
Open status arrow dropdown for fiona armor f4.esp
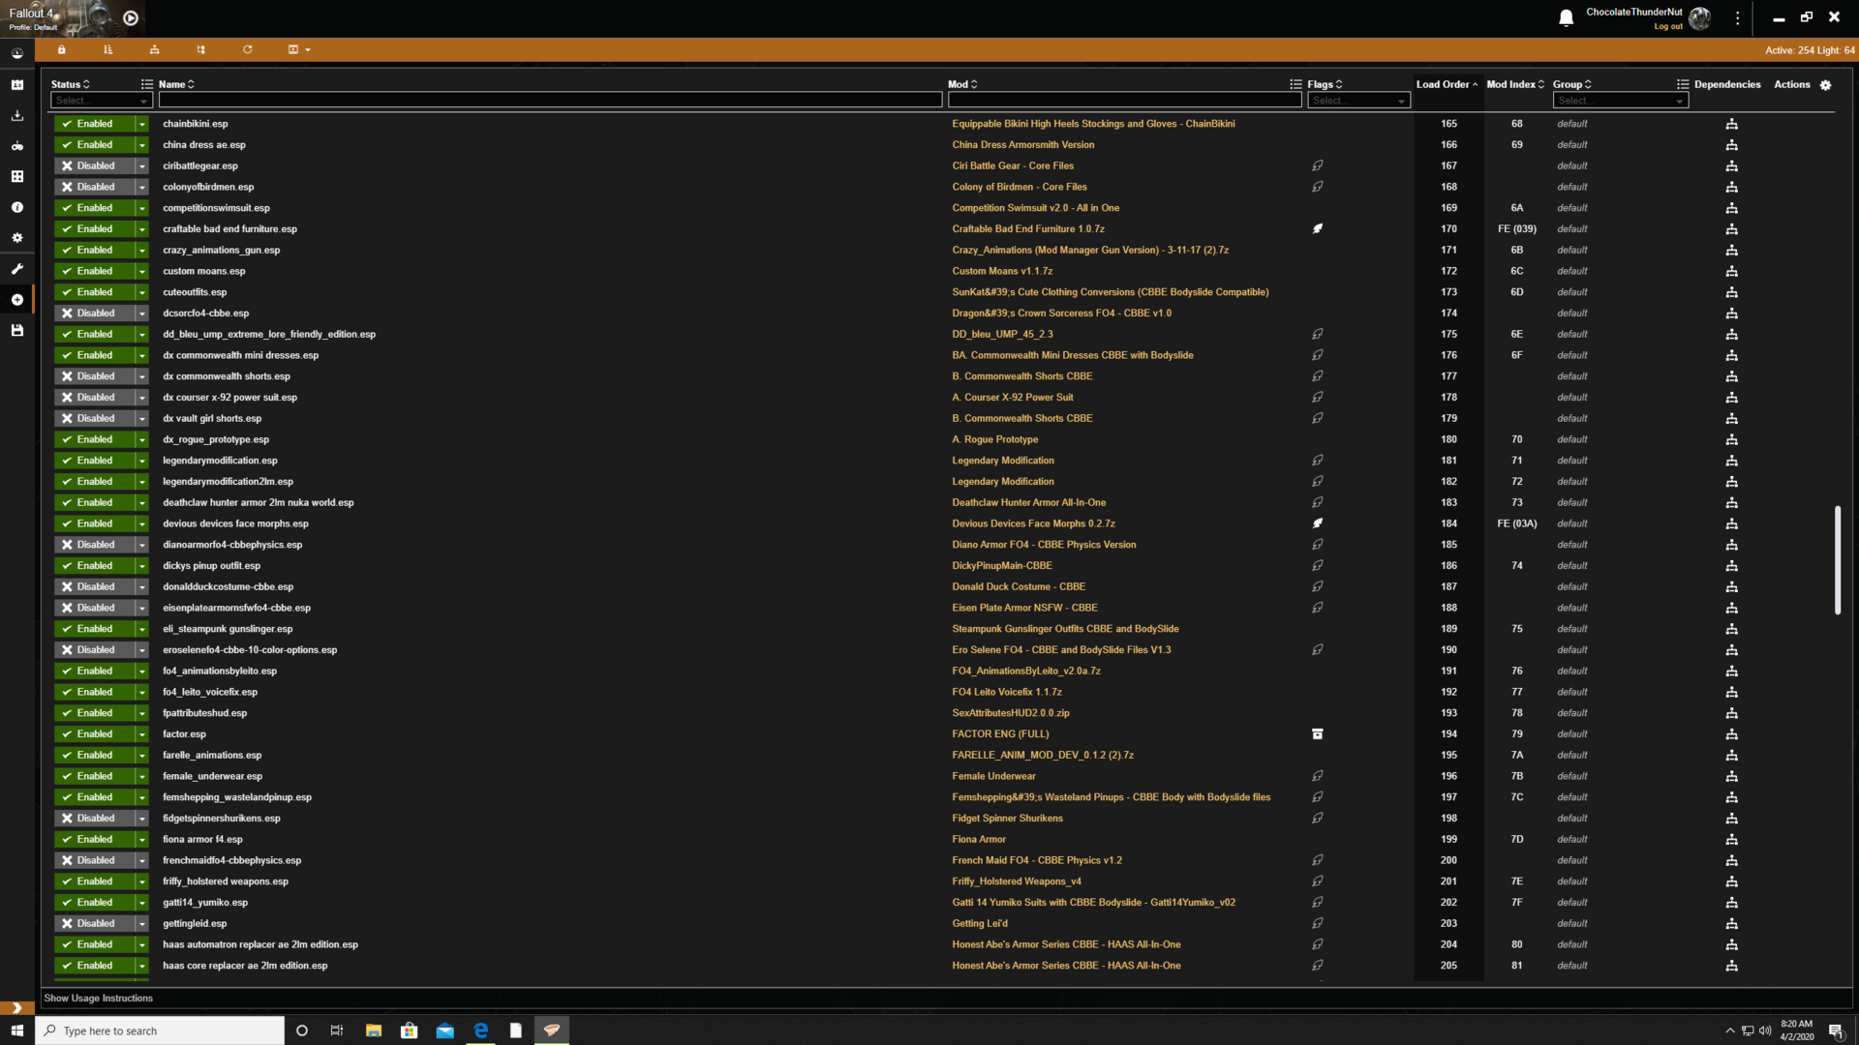tap(142, 840)
